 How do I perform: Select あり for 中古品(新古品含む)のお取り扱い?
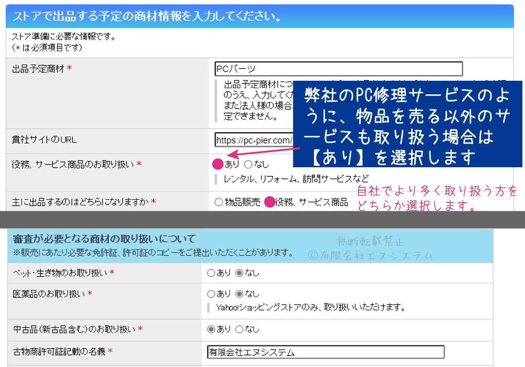[211, 329]
